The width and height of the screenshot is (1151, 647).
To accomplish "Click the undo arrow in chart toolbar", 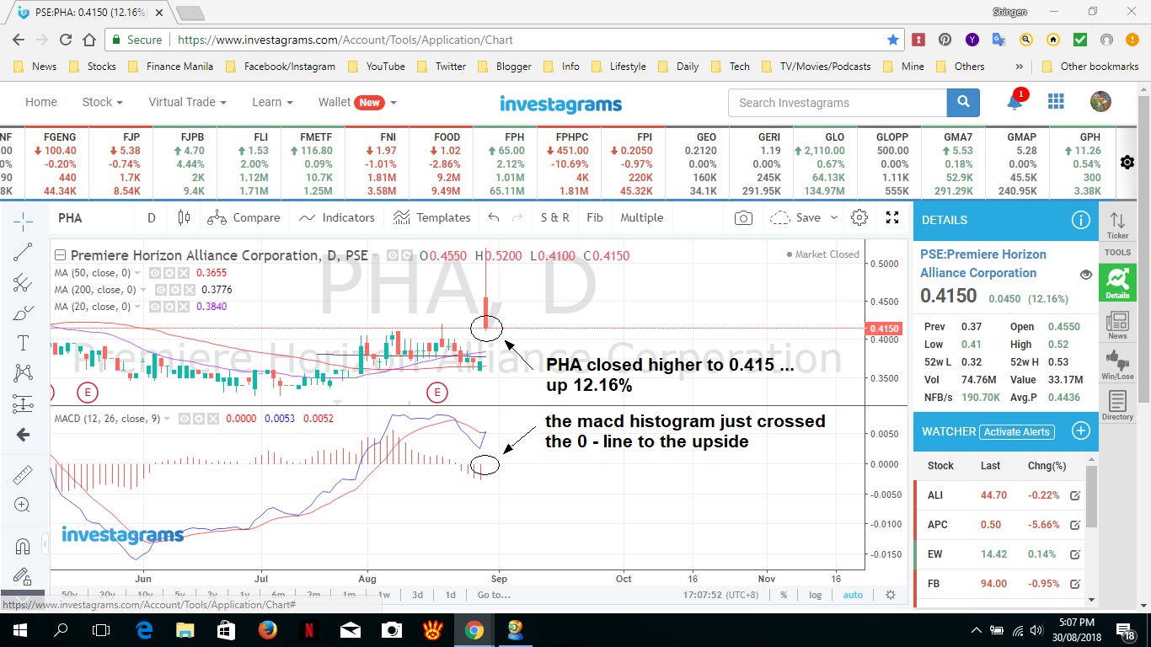I will [x=494, y=217].
